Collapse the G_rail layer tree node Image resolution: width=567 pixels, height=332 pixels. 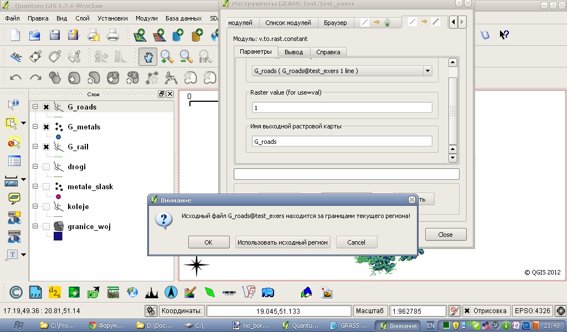pos(35,147)
